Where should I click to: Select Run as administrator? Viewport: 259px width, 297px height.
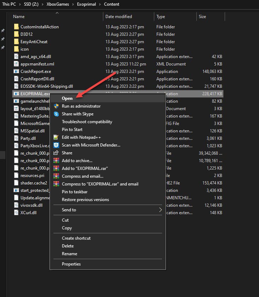pos(108,106)
